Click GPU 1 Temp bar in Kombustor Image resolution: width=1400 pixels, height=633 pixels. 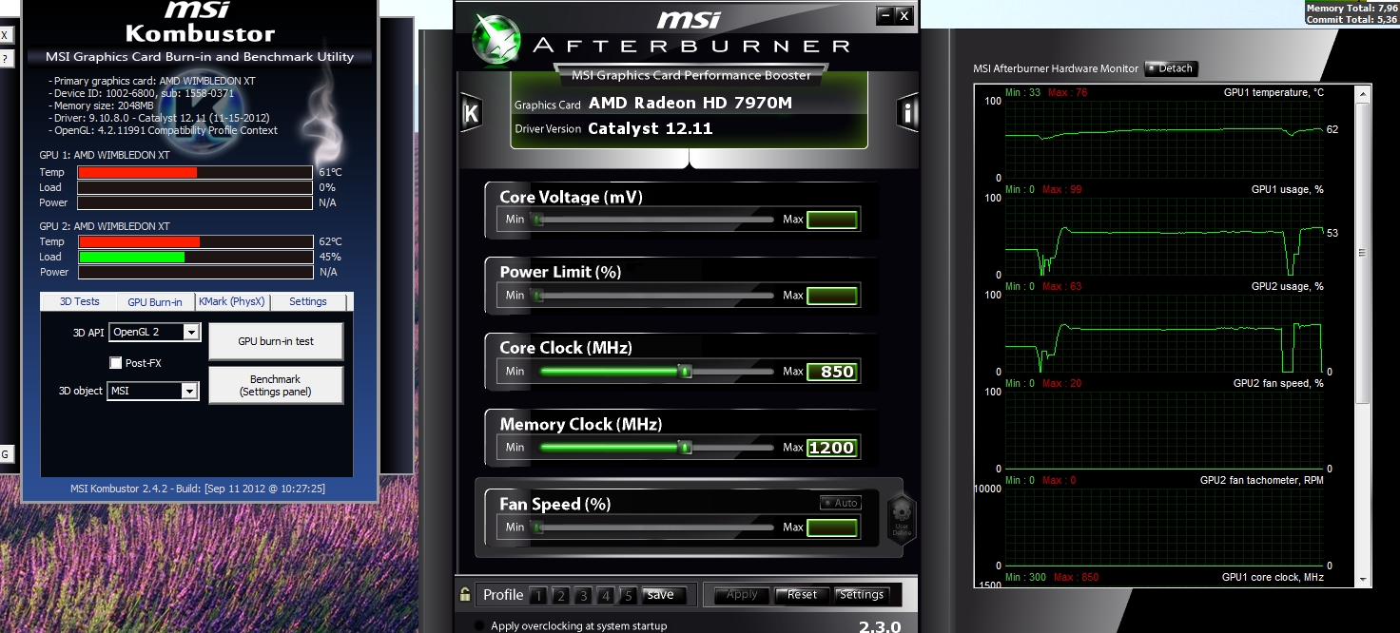(195, 172)
